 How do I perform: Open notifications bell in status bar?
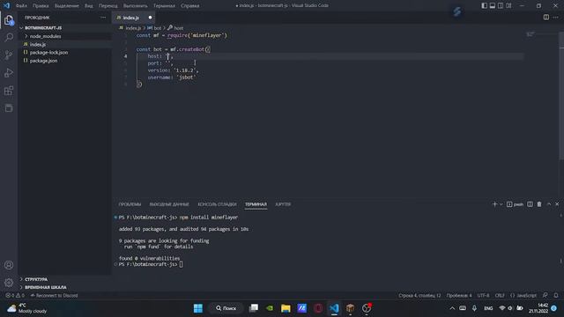coord(556,296)
